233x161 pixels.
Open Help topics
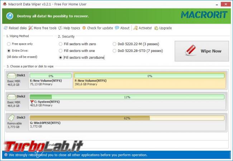[x=69, y=28]
